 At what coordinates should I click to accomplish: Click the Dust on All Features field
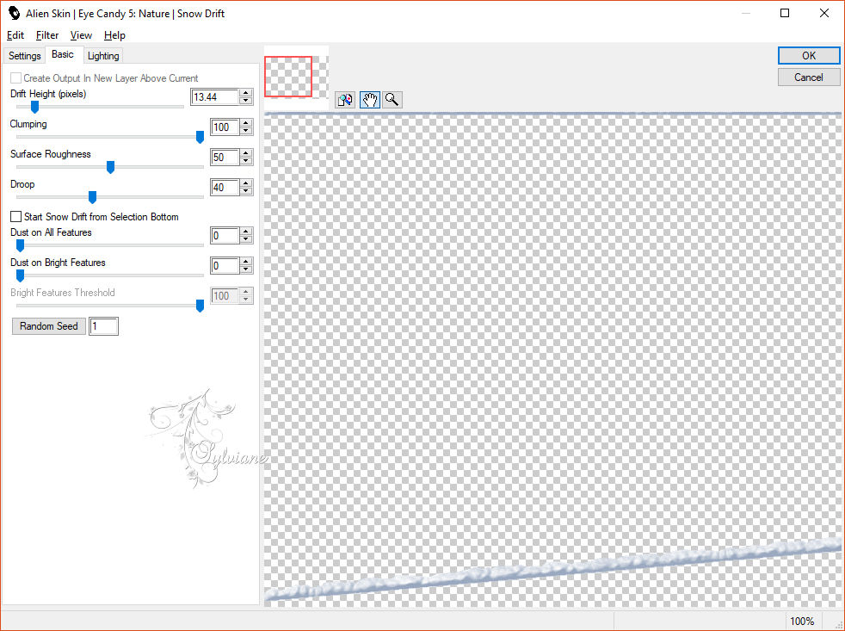point(225,236)
